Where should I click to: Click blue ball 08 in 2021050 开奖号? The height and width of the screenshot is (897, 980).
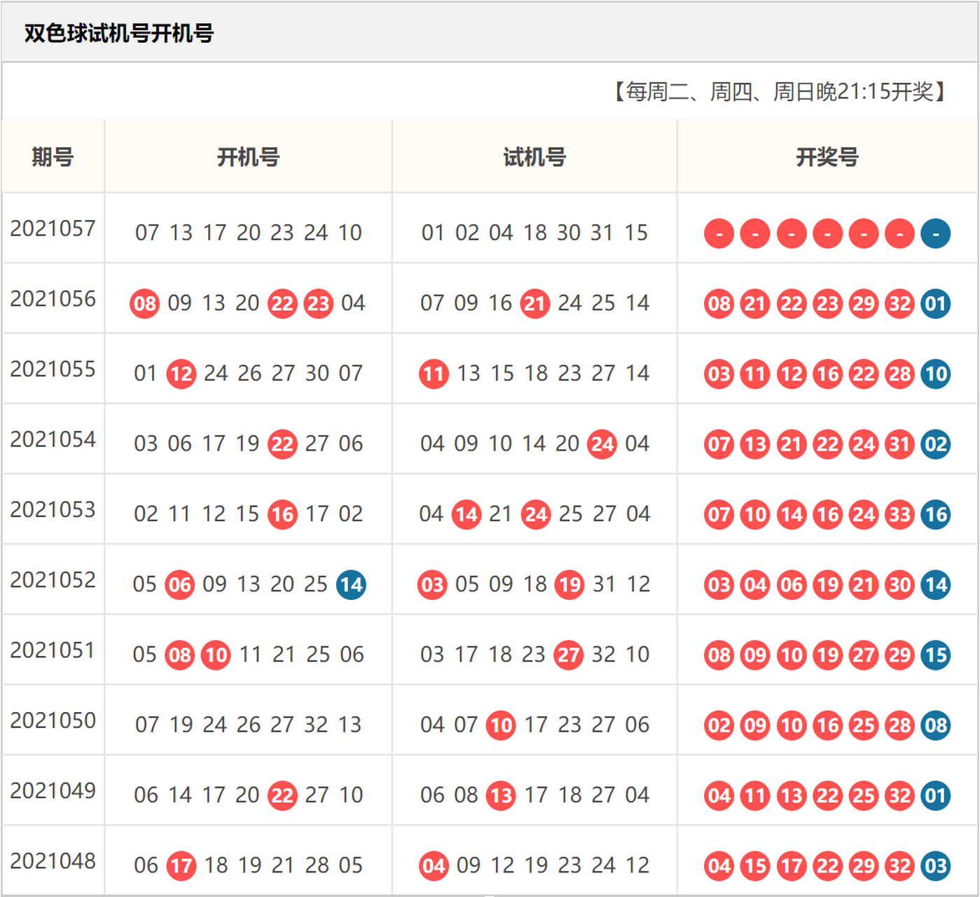pos(936,725)
